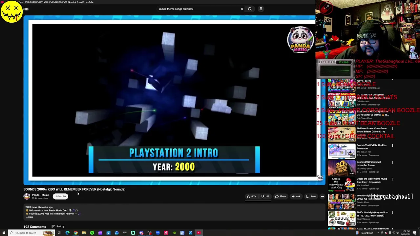Open options menu for 'Ultimate 2000s Quiz' video

(x=392, y=95)
